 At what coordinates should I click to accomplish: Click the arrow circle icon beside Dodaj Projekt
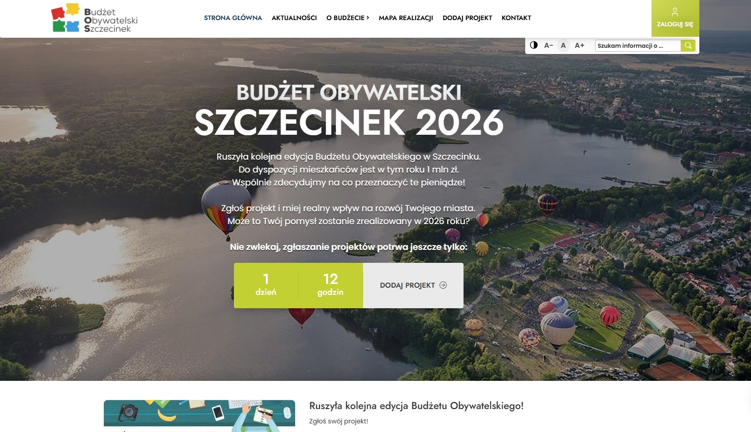pos(443,285)
